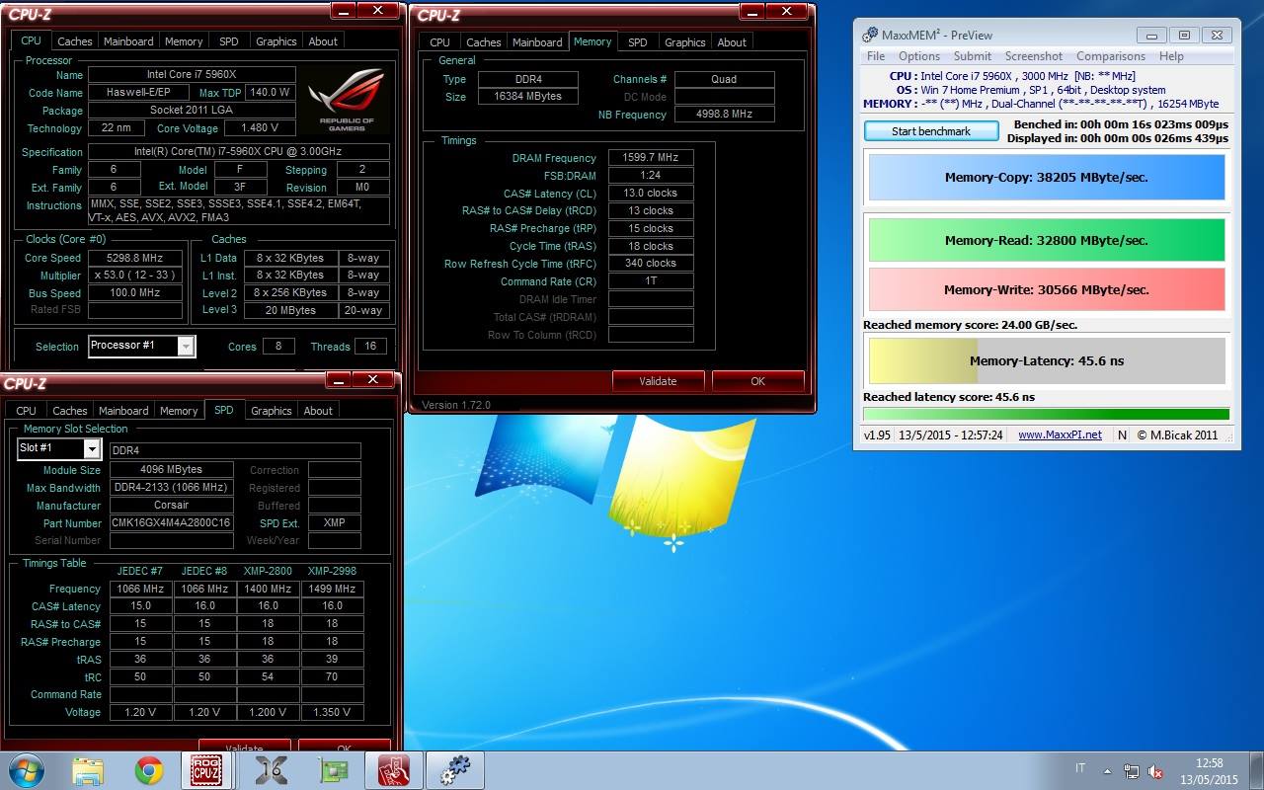Click the Start benchmark button
The image size is (1264, 790).
pyautogui.click(x=931, y=131)
